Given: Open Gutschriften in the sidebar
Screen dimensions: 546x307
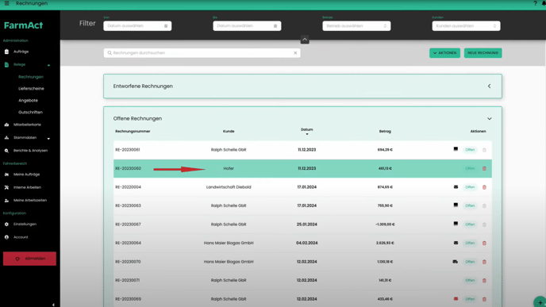Looking at the screenshot, I should coord(30,113).
